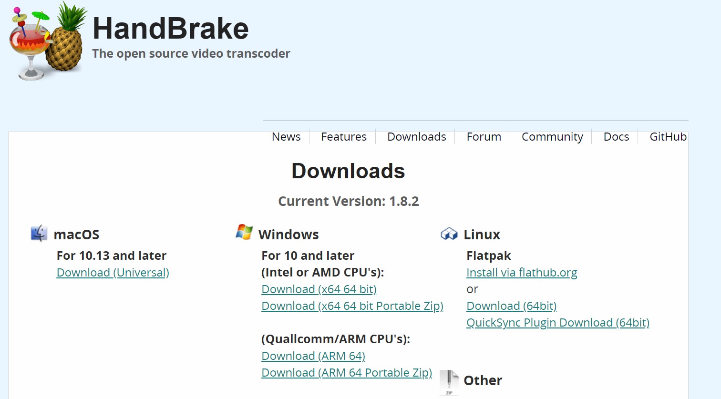Download the Linux 64bit Flatpak

point(512,306)
